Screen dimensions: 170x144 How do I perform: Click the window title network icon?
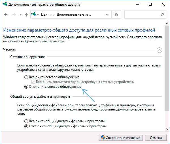click(5, 4)
